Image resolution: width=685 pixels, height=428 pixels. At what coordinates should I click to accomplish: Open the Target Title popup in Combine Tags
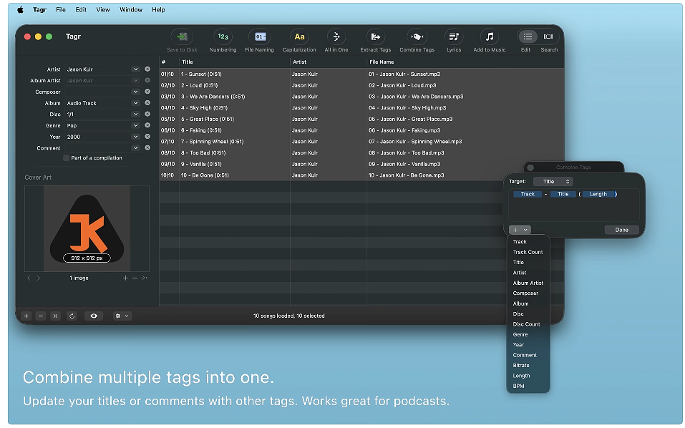tap(553, 182)
